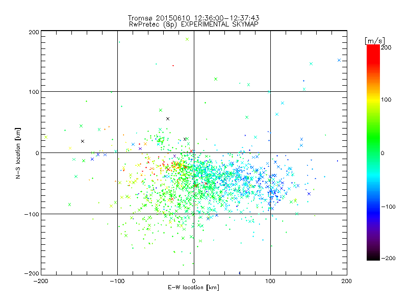Image resolution: width=408 pixels, height=306 pixels.
Task: Click the cyan section of the velocity colorbar
Action: click(373, 175)
